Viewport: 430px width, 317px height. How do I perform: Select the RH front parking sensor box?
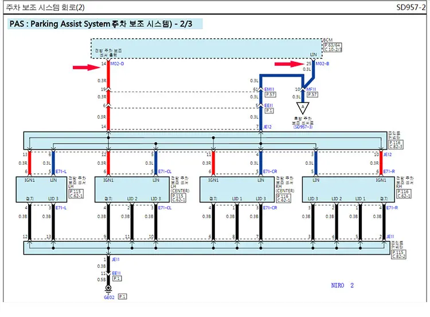(348, 189)
